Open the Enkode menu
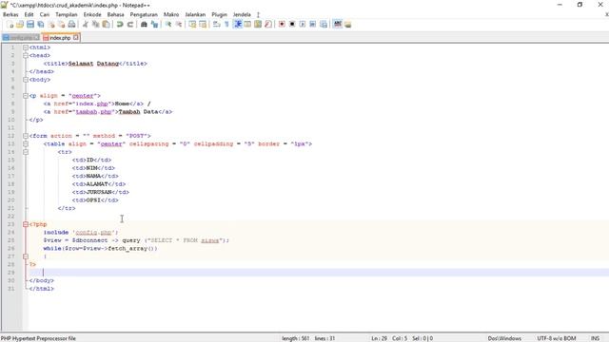 (x=92, y=15)
